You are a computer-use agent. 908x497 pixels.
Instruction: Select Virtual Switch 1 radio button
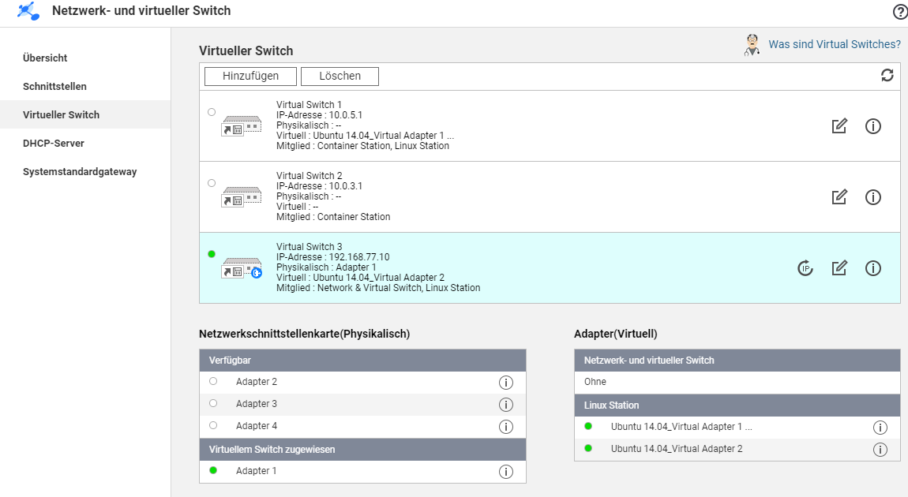click(x=212, y=112)
